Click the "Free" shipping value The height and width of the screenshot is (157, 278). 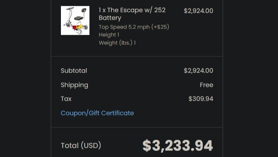coord(206,85)
